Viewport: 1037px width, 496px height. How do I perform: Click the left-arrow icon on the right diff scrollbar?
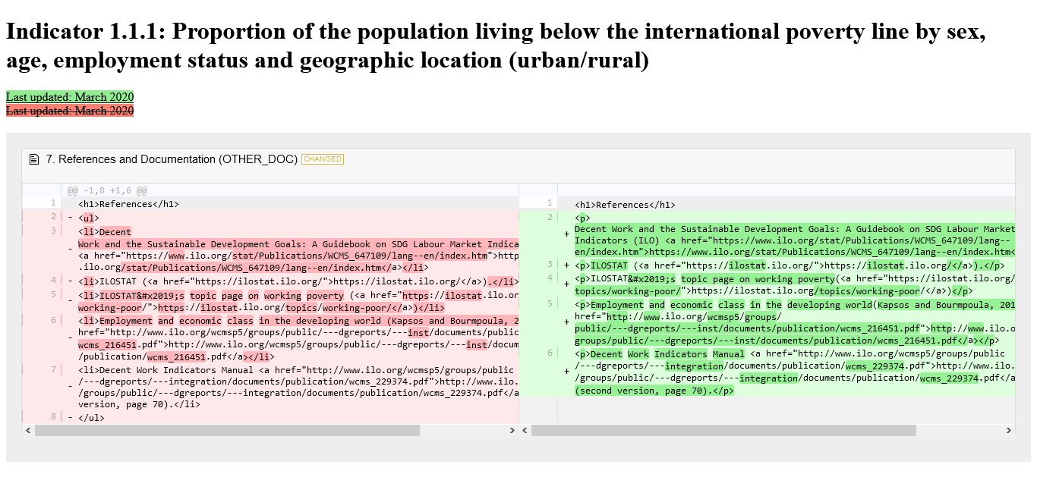[x=525, y=430]
